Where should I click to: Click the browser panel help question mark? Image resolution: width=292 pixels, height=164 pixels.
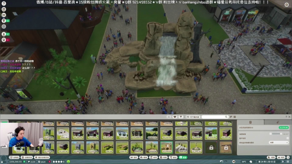coord(286,117)
